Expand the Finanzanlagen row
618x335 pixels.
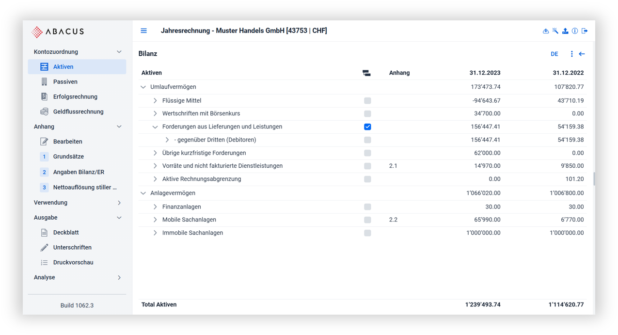[155, 207]
